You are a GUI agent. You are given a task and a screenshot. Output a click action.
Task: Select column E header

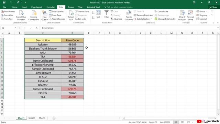89,33
